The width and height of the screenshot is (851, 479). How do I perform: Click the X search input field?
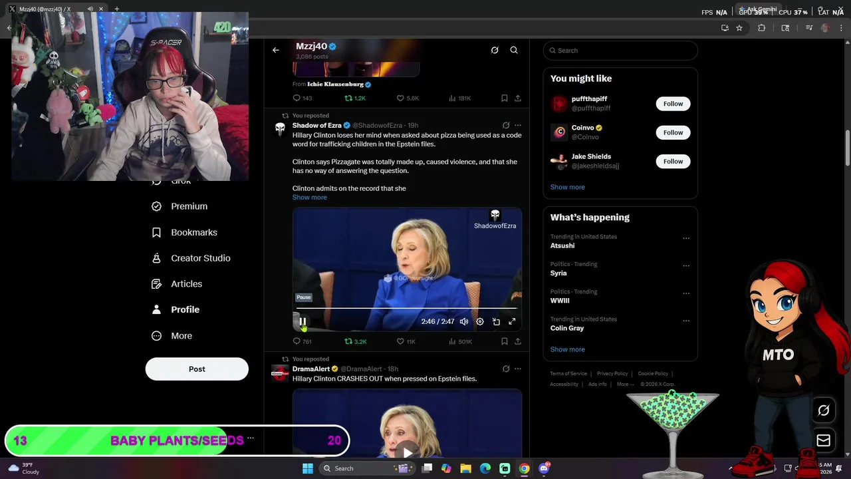pyautogui.click(x=620, y=51)
